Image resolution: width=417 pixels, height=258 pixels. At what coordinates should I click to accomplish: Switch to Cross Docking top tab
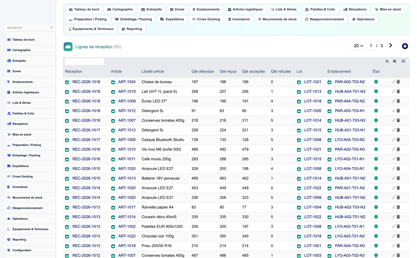[206, 19]
